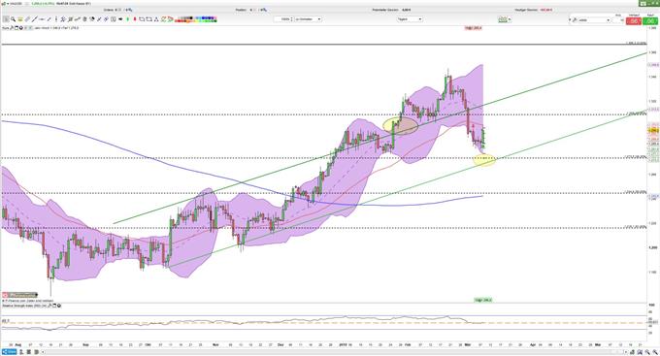This screenshot has height=356, width=660.
Task: Expand chart style dropdown arrow
Action: (510, 19)
